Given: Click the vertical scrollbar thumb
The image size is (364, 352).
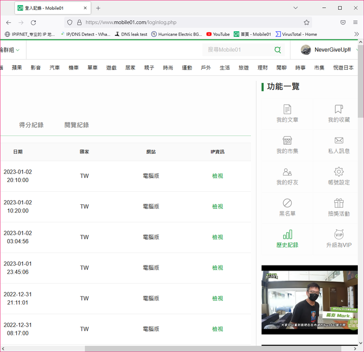Looking at the screenshot, I should pyautogui.click(x=360, y=82).
